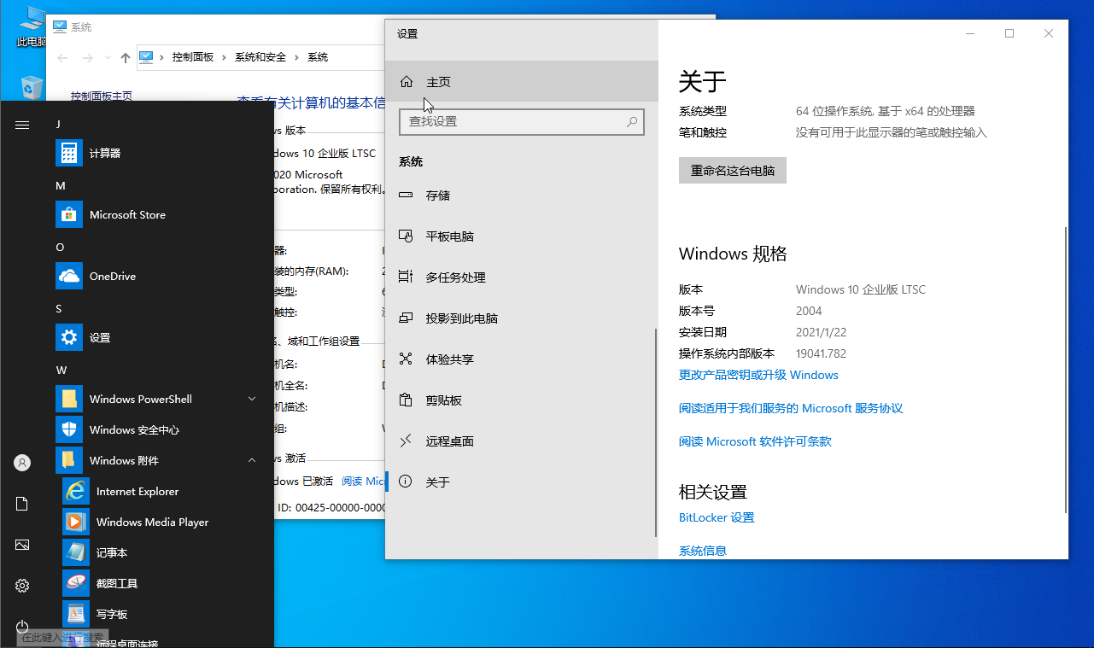Click 控制面板主页 link in system window
Screen dimensions: 1094x648
[101, 96]
